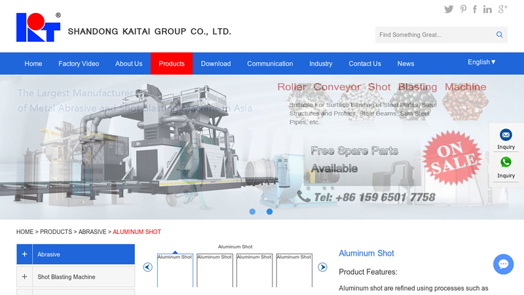The height and width of the screenshot is (295, 524).
Task: Click the ON SALE banner badge
Action: 452,157
